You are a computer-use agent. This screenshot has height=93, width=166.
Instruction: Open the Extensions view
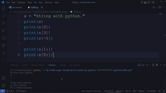3,45
